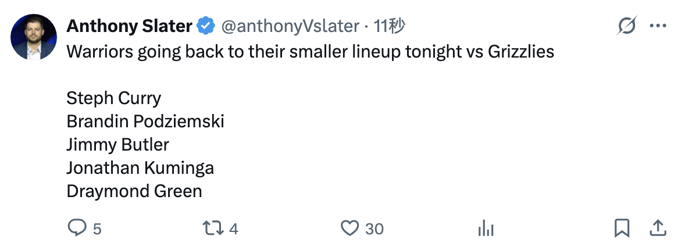The image size is (678, 250).
Task: Click the like count of 30
Action: tap(374, 229)
